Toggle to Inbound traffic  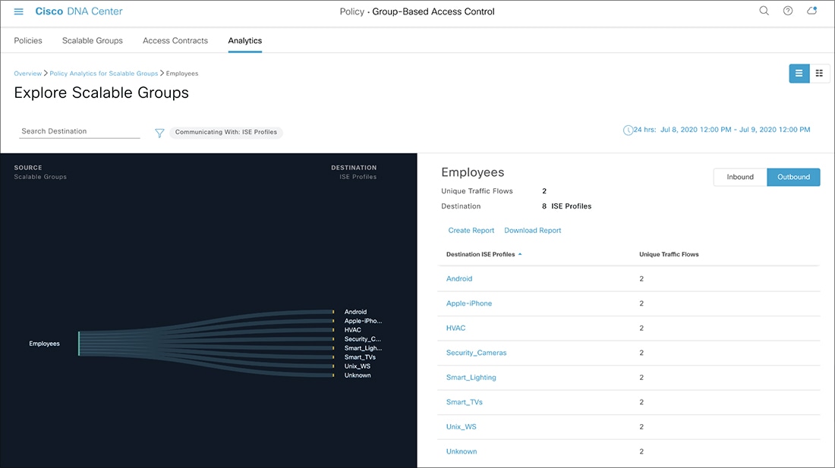pyautogui.click(x=740, y=177)
